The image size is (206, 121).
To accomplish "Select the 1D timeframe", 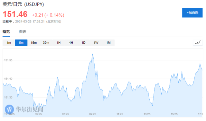I will point(83,43).
